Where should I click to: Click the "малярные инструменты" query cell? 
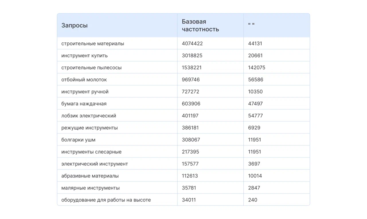point(90,188)
